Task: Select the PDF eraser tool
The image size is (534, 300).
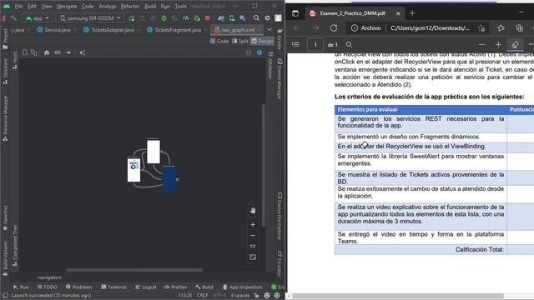Action: pyautogui.click(x=515, y=44)
